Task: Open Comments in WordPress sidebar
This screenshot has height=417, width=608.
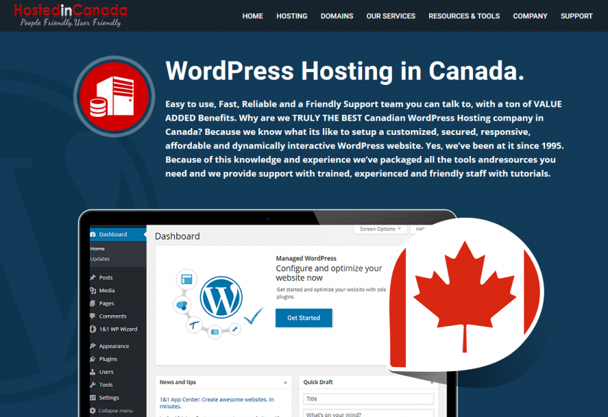Action: point(112,316)
